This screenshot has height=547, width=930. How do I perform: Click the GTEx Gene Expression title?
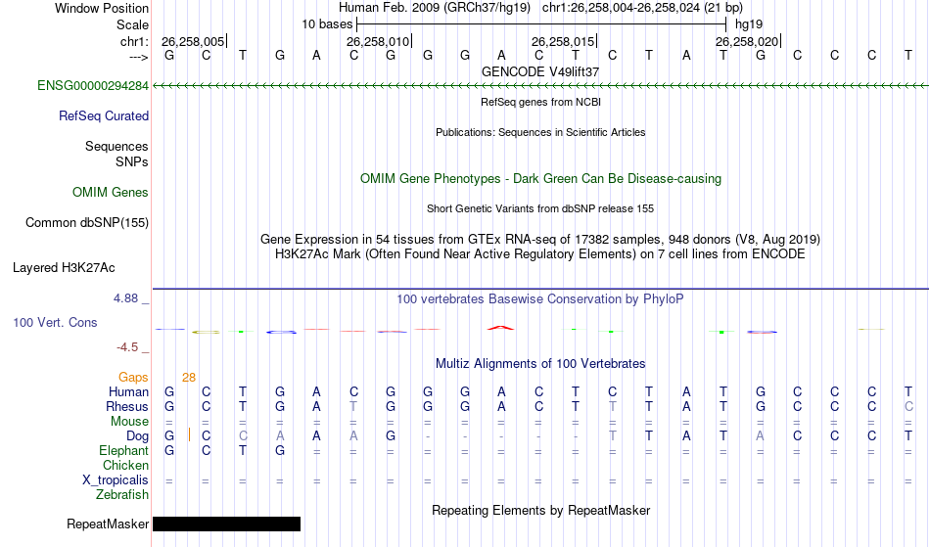click(540, 240)
